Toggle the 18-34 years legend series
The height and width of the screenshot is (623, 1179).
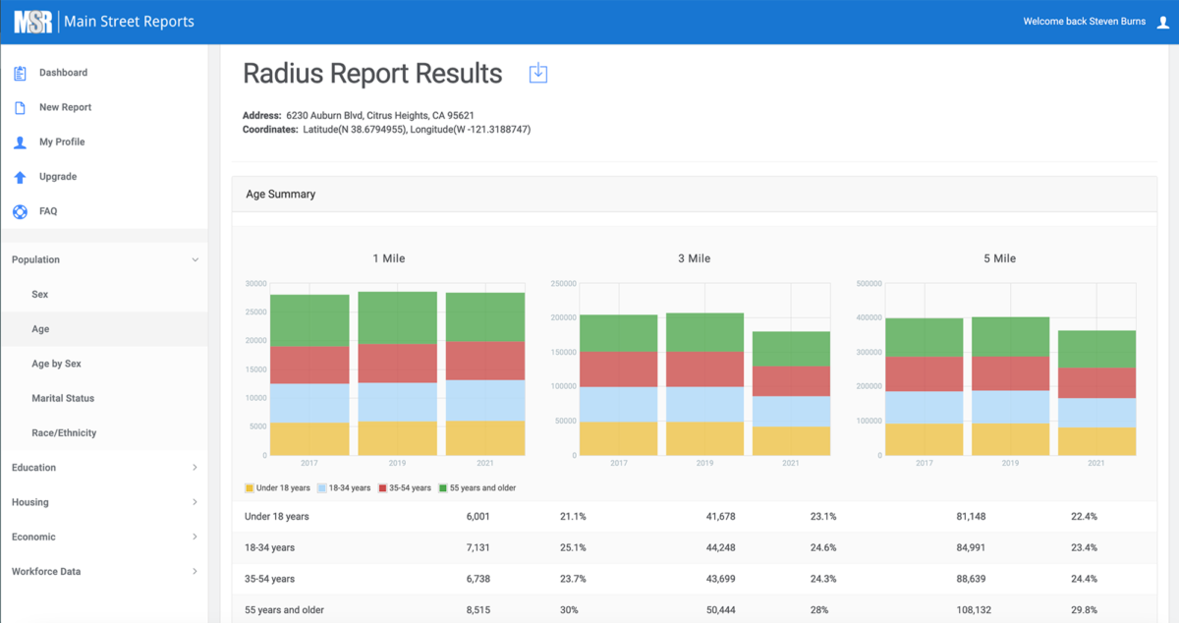pos(344,487)
